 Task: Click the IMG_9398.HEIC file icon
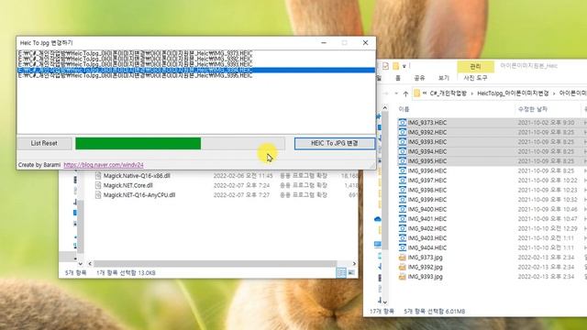point(402,190)
